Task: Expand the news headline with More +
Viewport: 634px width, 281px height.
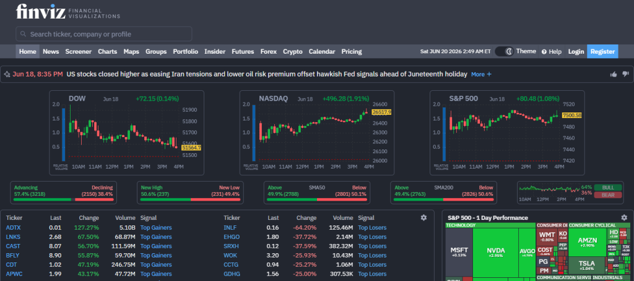Action: [481, 74]
